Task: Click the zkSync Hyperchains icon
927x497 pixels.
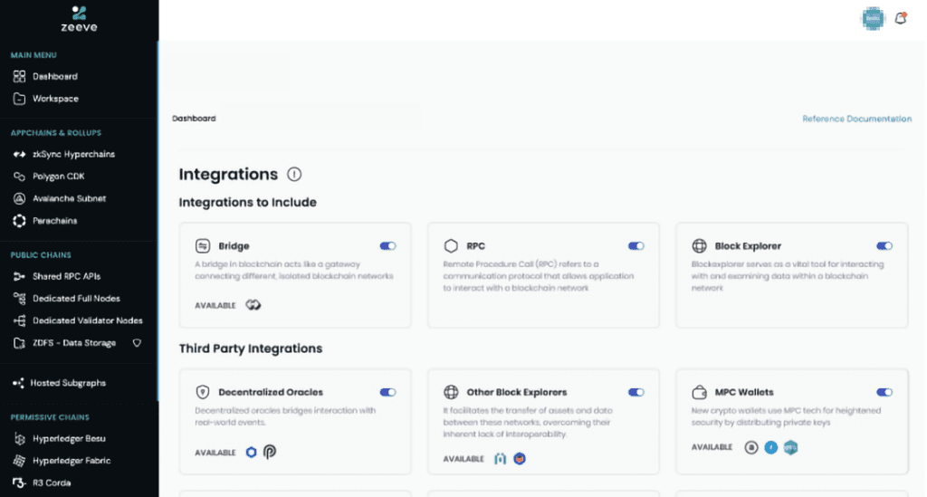Action: [20, 154]
